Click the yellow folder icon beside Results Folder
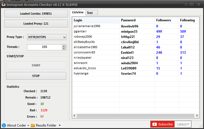The width and height of the screenshot is (204, 129). pyautogui.click(x=33, y=125)
